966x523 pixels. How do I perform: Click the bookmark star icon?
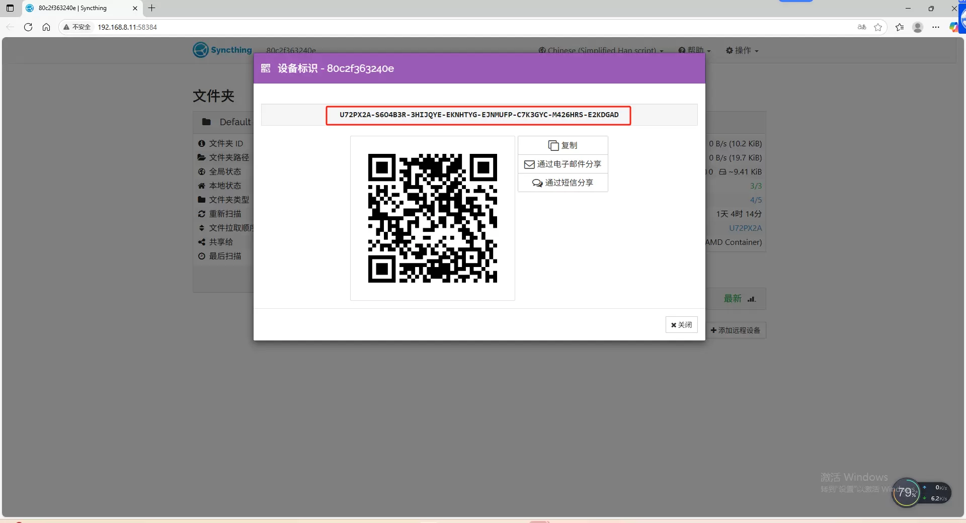click(878, 27)
